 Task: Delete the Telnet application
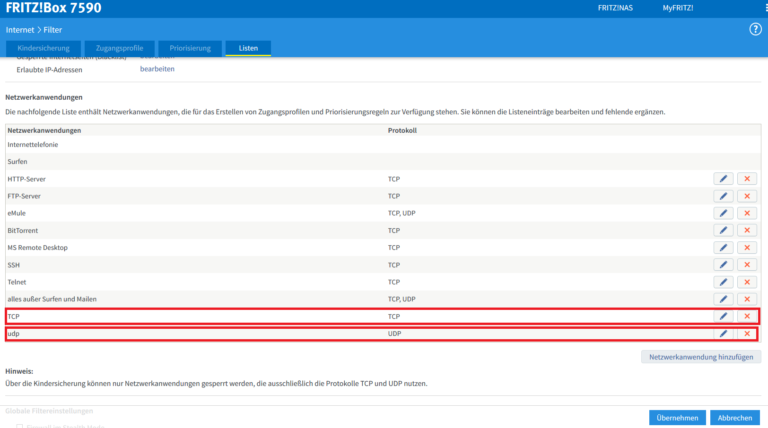(747, 282)
